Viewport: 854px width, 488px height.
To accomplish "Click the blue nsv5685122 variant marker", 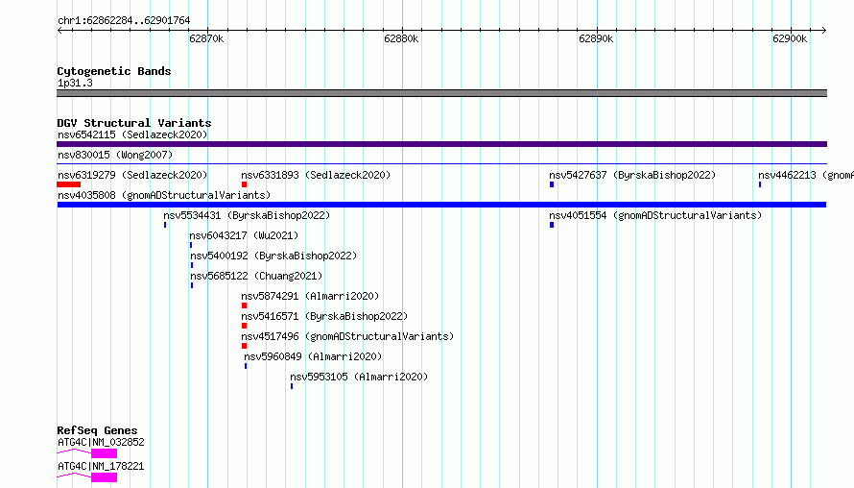I will click(192, 285).
